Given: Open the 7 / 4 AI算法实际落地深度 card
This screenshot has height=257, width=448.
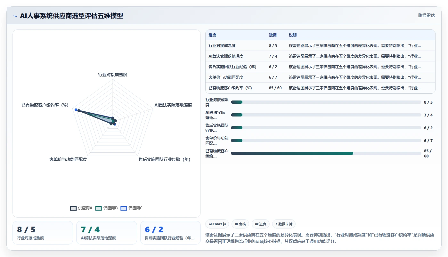Looking at the screenshot, I should click(x=107, y=233).
